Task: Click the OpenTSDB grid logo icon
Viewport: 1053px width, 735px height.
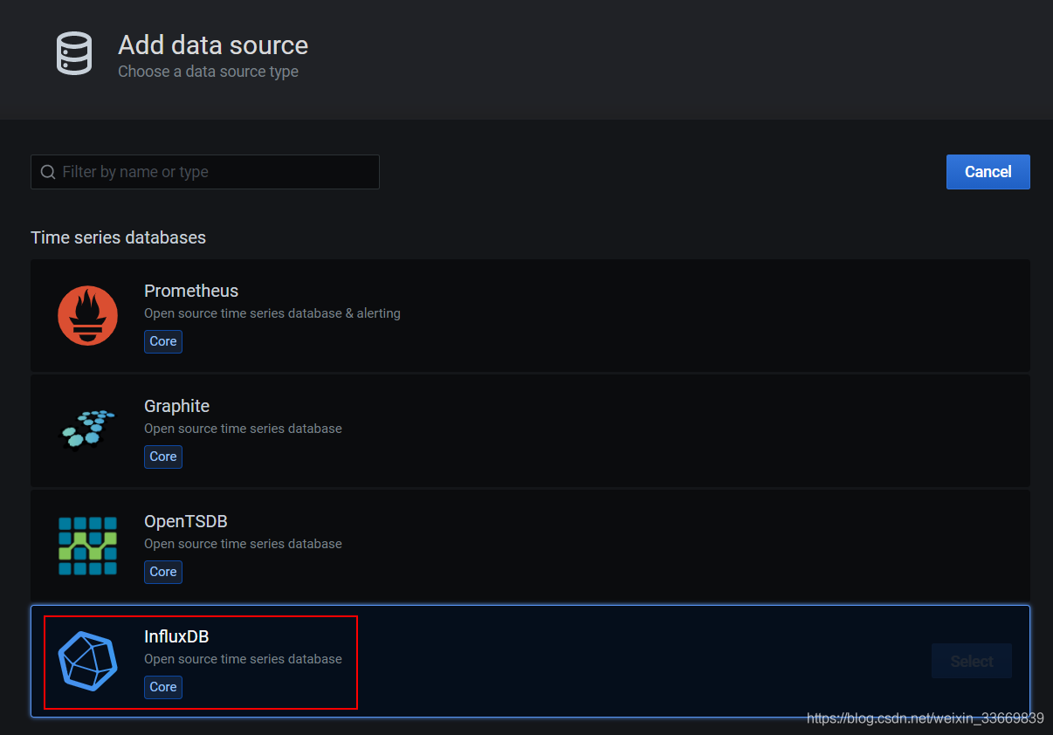Action: point(87,546)
